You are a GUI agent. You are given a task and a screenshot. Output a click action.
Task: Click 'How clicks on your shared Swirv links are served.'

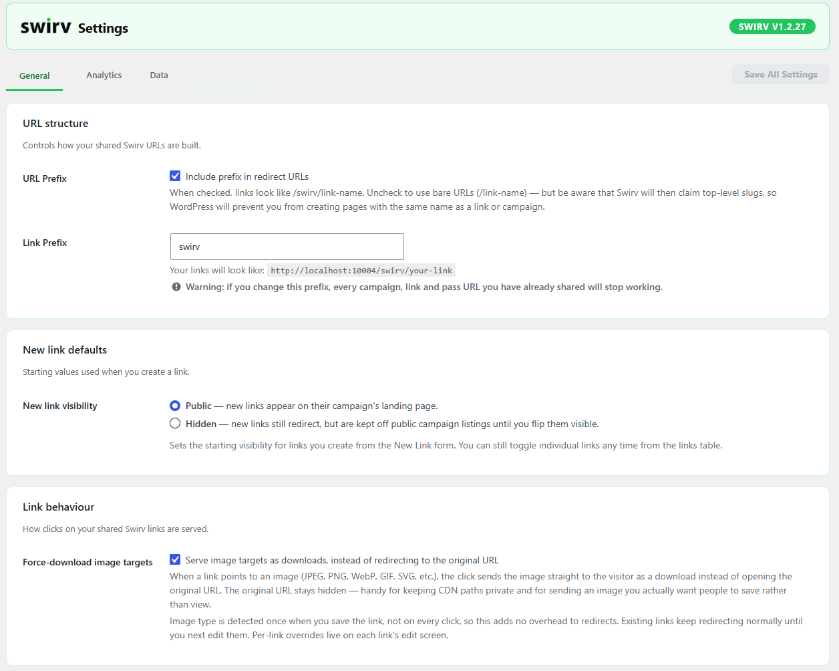click(116, 529)
